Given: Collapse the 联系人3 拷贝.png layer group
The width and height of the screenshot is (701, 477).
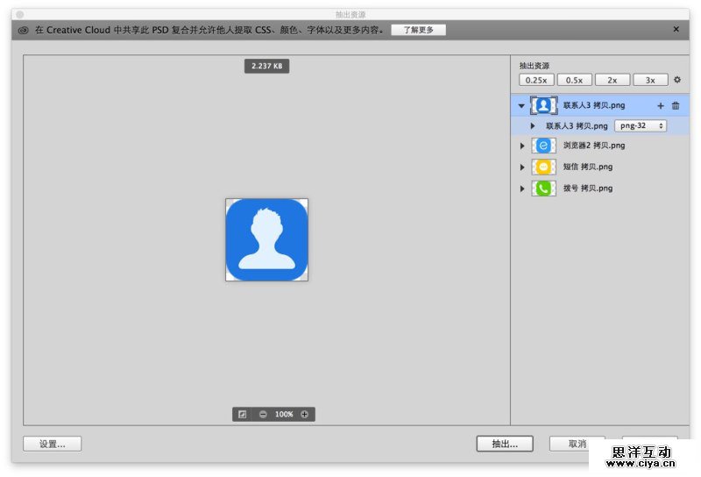Looking at the screenshot, I should tap(521, 106).
